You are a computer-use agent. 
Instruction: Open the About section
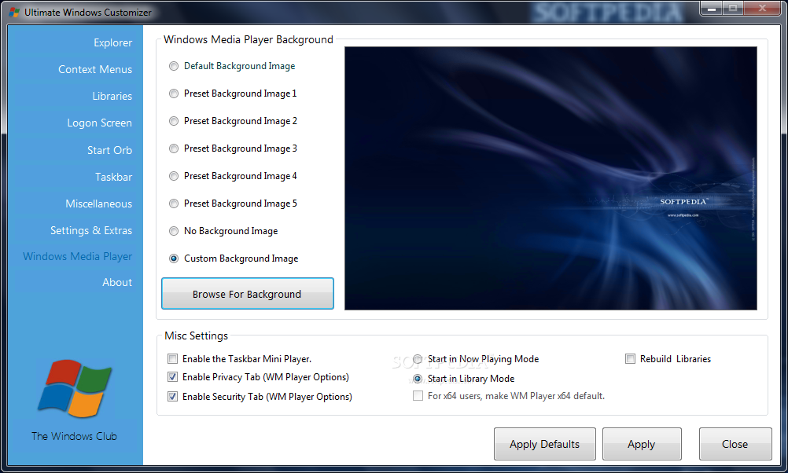click(x=117, y=282)
